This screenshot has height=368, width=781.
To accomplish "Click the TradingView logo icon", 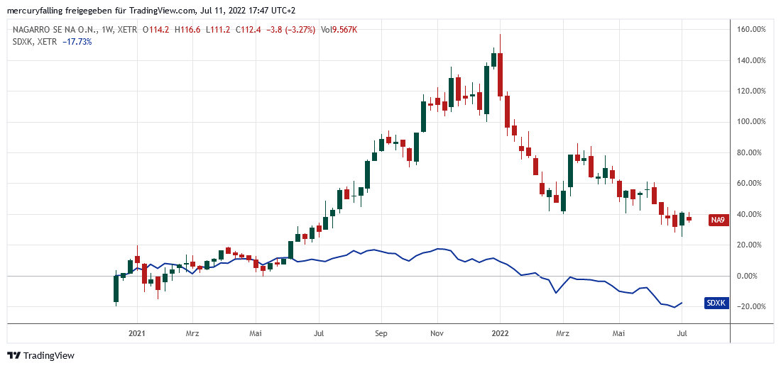I will (x=13, y=355).
